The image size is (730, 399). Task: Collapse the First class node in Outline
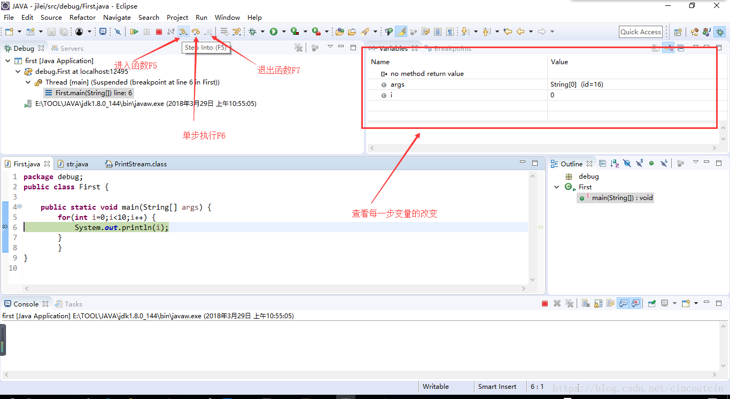(557, 187)
